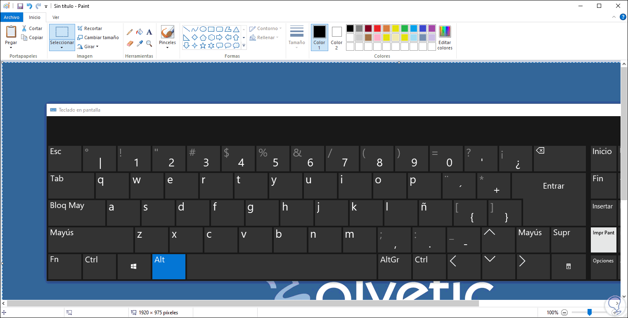628x318 pixels.
Task: Choose the Down arrow shape
Action: 186,46
